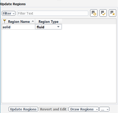Sort by the Region Name column header

pos(18,22)
